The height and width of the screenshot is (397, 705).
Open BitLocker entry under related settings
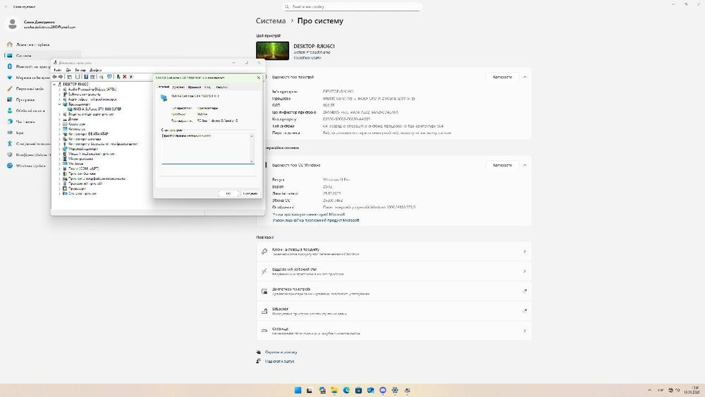(x=394, y=311)
